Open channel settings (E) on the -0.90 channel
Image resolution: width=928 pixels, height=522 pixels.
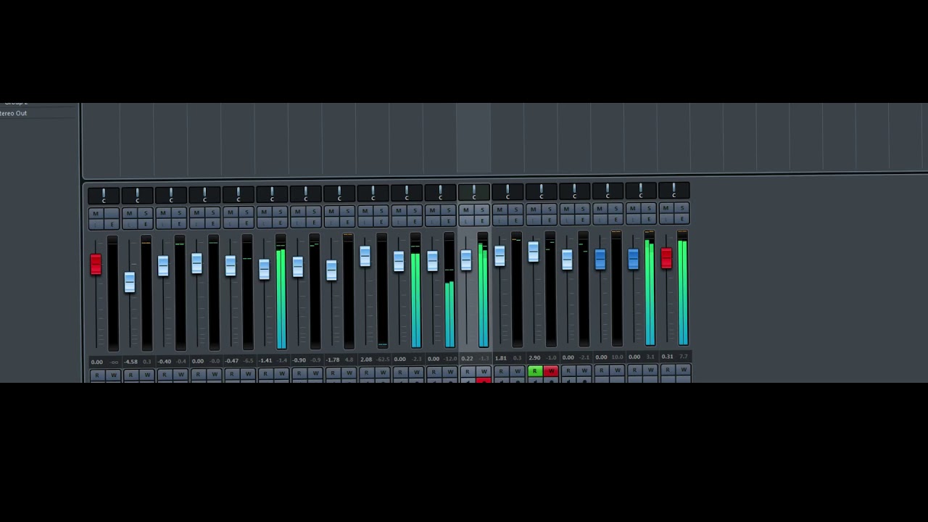[x=313, y=223]
